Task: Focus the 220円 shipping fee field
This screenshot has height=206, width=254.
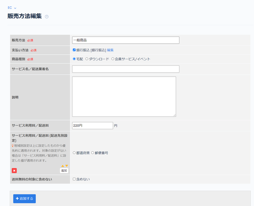Action: pos(92,126)
